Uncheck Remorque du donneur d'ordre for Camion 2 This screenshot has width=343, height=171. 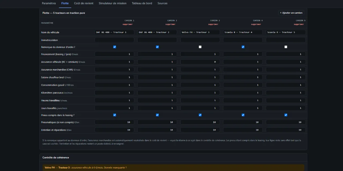[x=157, y=47]
